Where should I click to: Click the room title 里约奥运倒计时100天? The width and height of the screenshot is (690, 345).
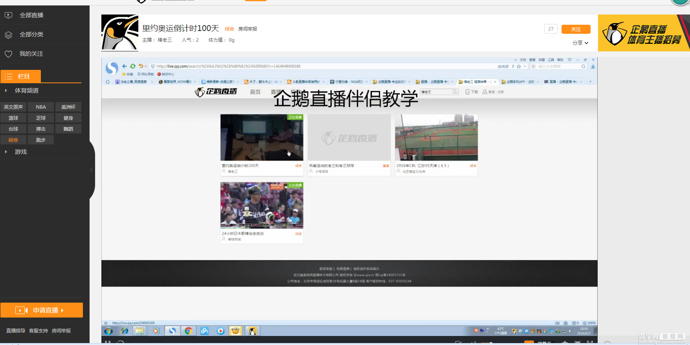coord(181,28)
